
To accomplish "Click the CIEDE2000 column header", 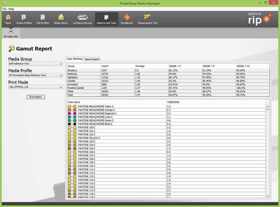I will (x=216, y=102).
